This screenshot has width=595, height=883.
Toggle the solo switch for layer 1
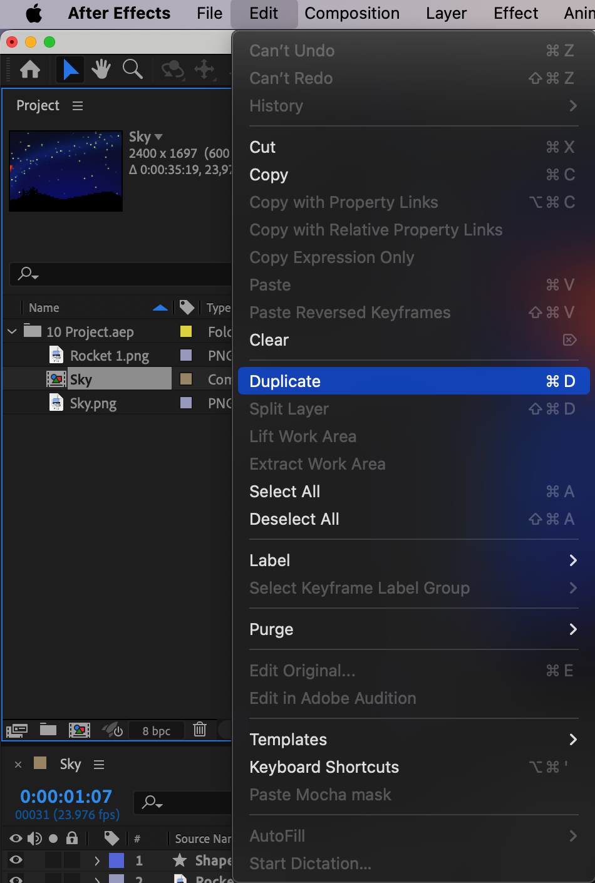click(x=53, y=860)
